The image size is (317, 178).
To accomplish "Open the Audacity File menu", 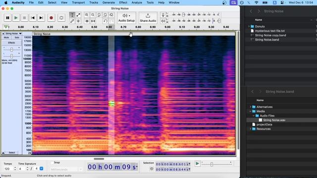I will 31,2.
